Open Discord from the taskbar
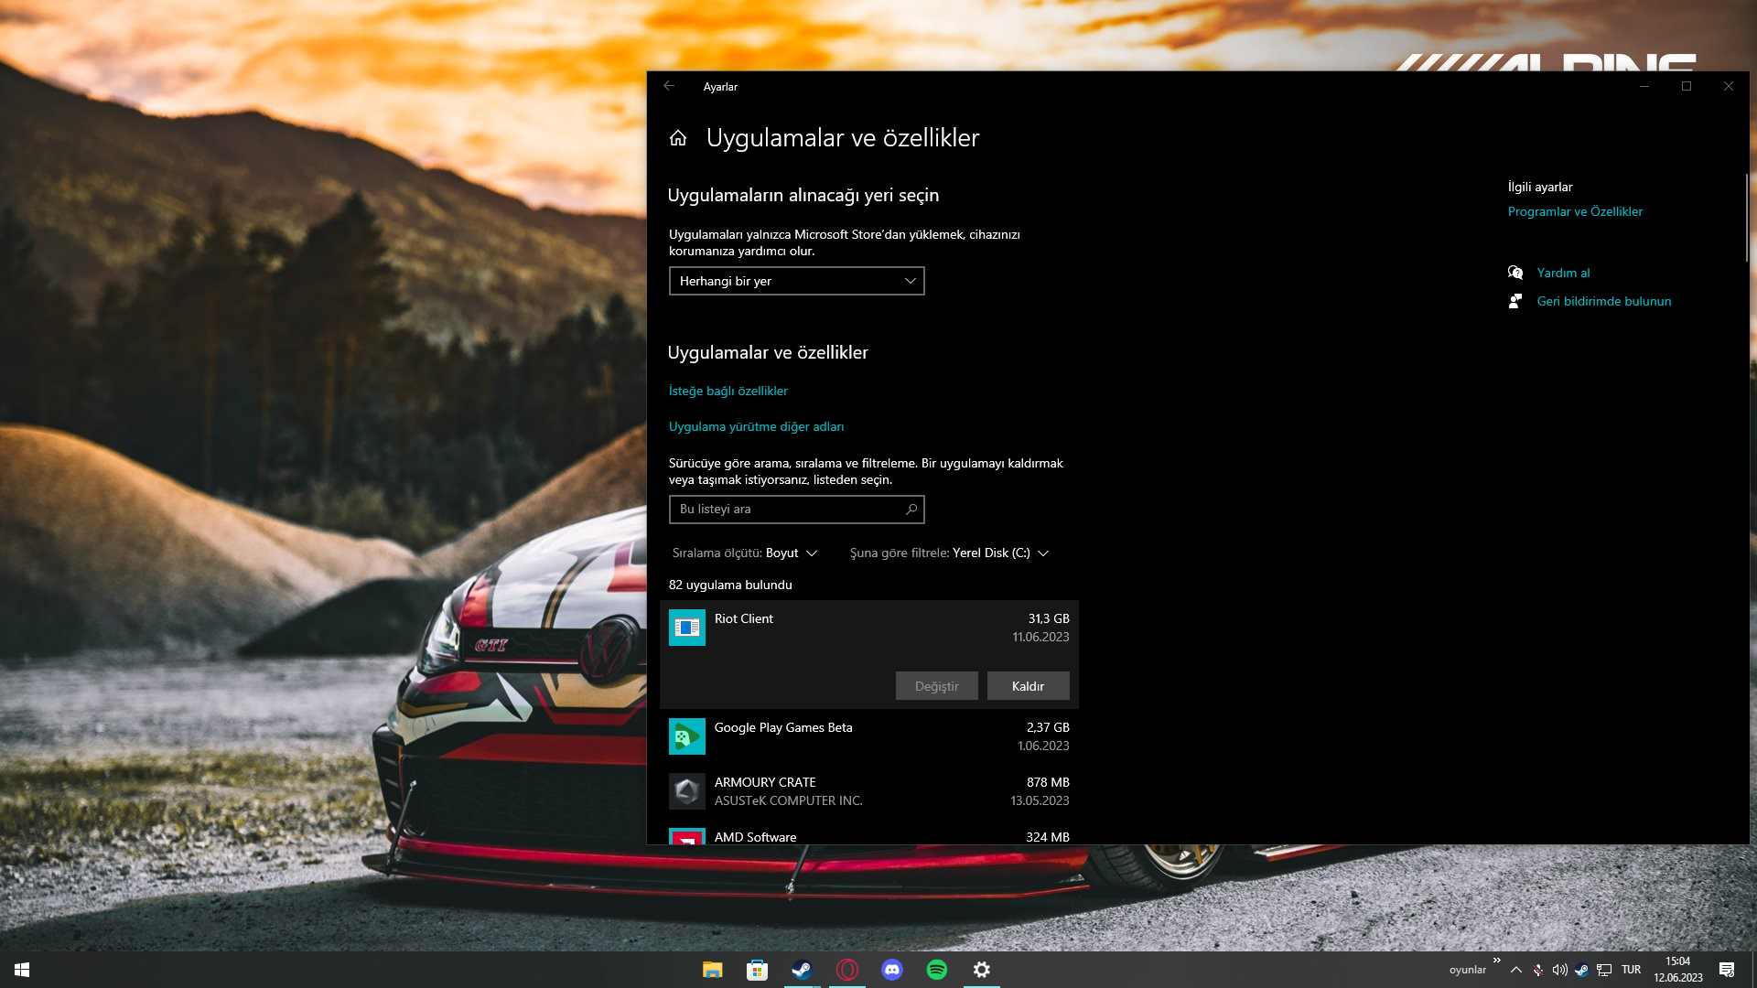The height and width of the screenshot is (988, 1757). 891,970
